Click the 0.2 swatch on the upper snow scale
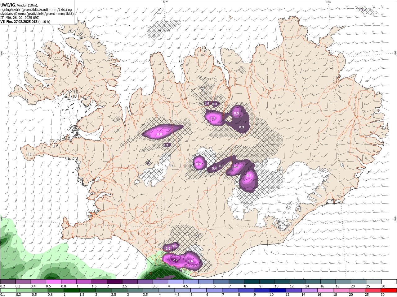This screenshot has width=397, height=297. pos(8,282)
